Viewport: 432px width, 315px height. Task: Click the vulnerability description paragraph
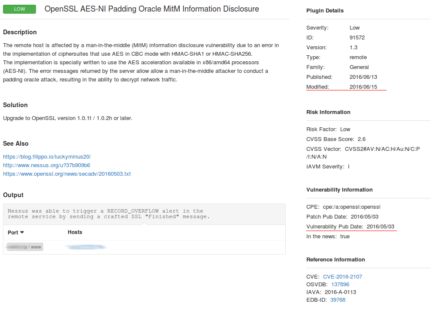pos(141,62)
